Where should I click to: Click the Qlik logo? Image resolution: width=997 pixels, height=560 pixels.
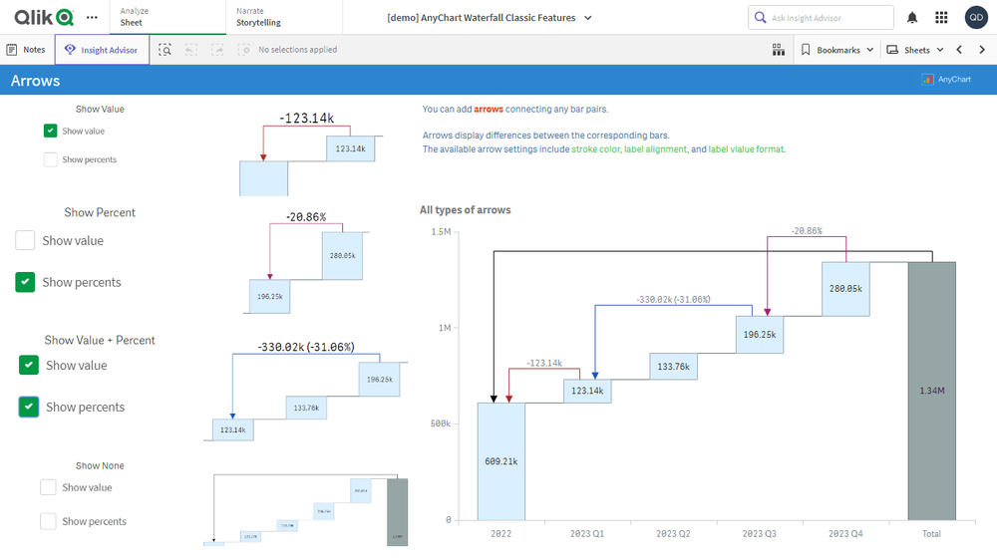click(x=43, y=17)
